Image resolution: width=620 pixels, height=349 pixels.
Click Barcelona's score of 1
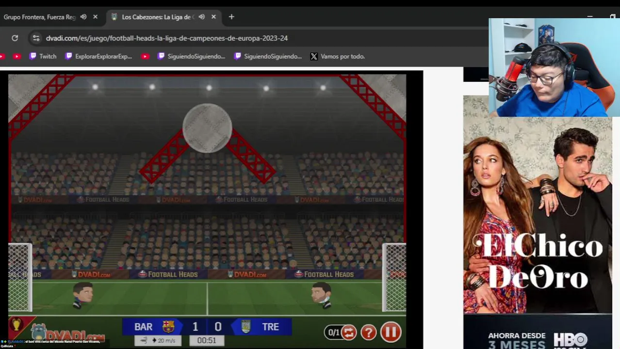point(196,327)
